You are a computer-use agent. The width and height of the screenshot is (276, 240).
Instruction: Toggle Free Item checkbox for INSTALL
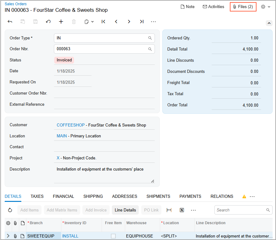point(113,236)
